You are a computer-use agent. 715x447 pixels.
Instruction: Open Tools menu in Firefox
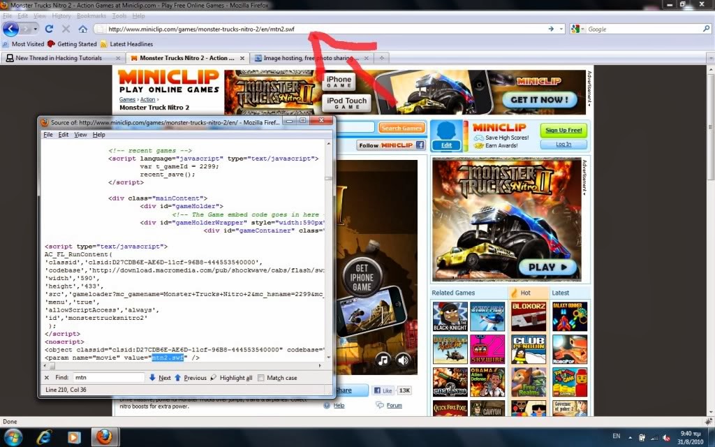119,16
